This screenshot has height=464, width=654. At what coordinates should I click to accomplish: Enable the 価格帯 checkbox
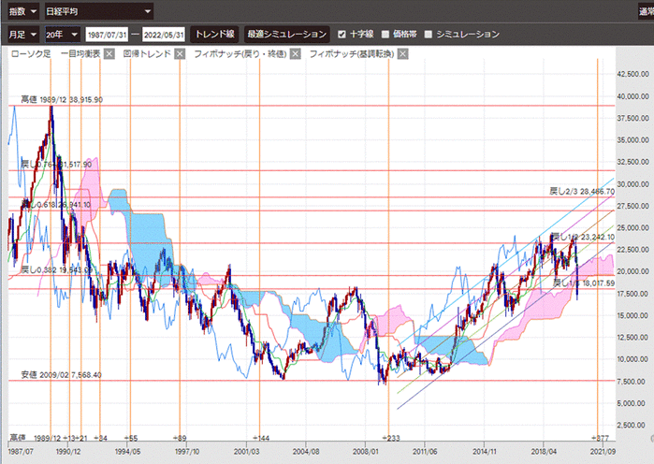click(x=385, y=35)
